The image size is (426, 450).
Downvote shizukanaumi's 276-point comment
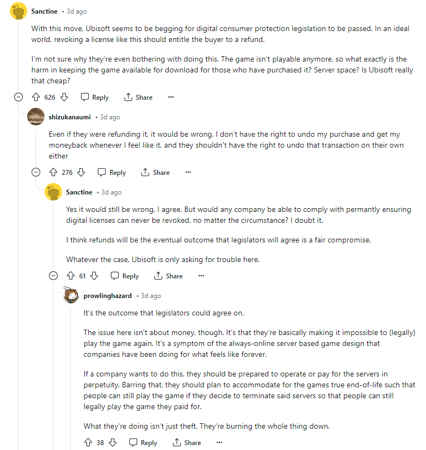(81, 173)
